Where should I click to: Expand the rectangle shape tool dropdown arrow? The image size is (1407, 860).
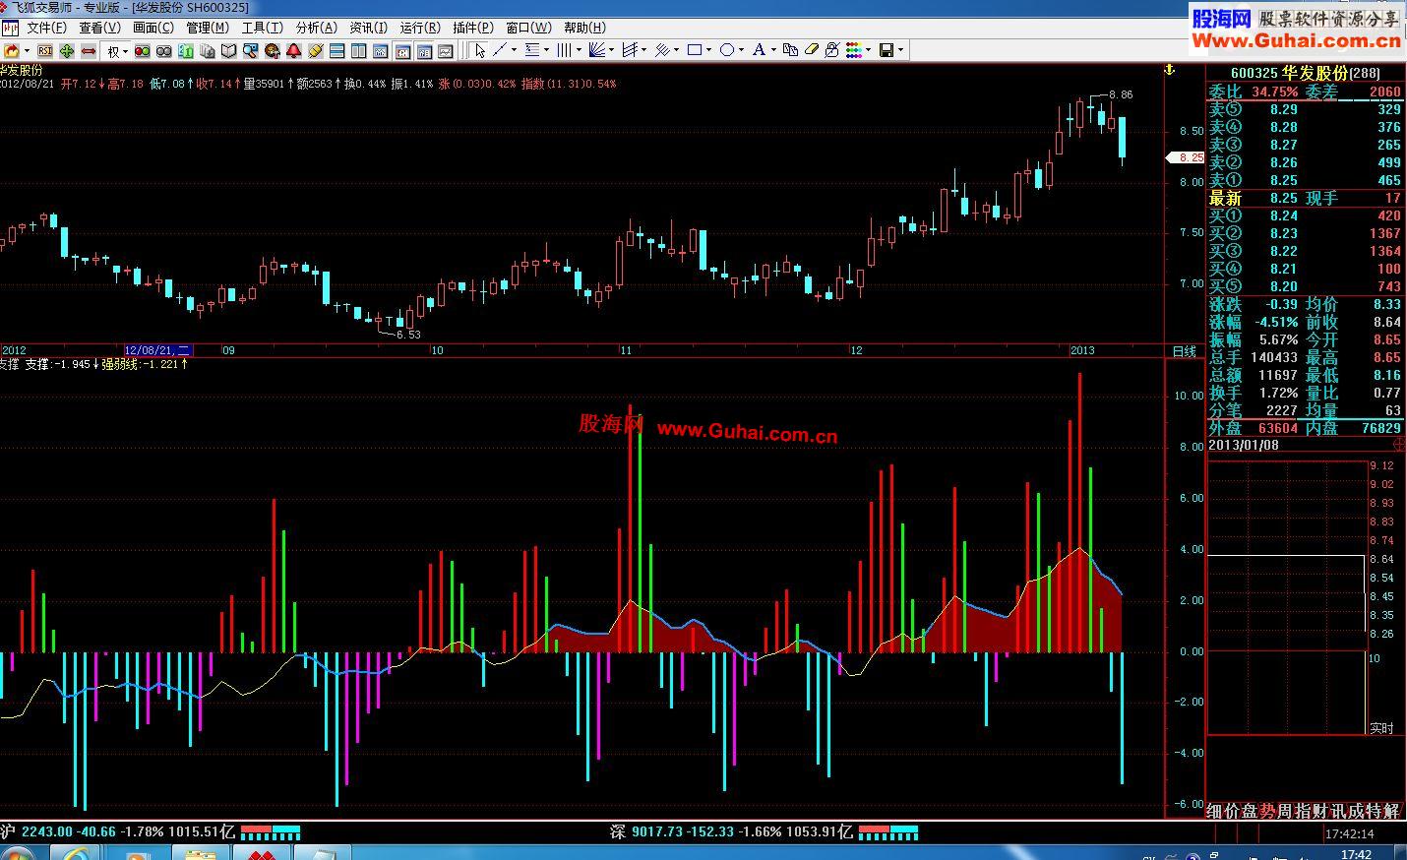(x=709, y=50)
